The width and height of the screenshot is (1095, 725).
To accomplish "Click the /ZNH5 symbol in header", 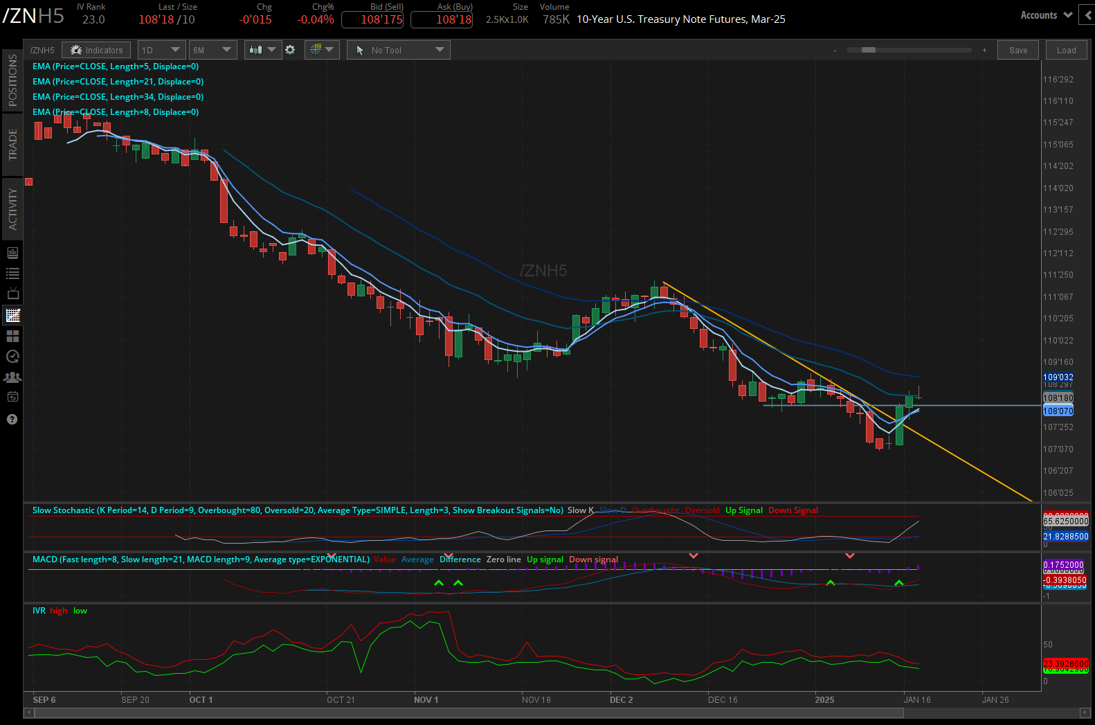I will (33, 17).
